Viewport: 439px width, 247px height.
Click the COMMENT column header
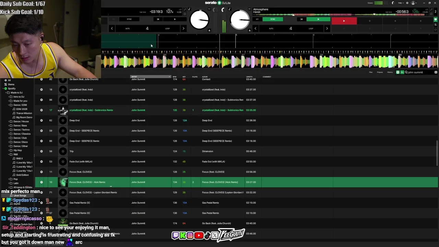coord(267,77)
